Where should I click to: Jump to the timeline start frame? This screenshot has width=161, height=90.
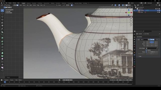click(63, 80)
